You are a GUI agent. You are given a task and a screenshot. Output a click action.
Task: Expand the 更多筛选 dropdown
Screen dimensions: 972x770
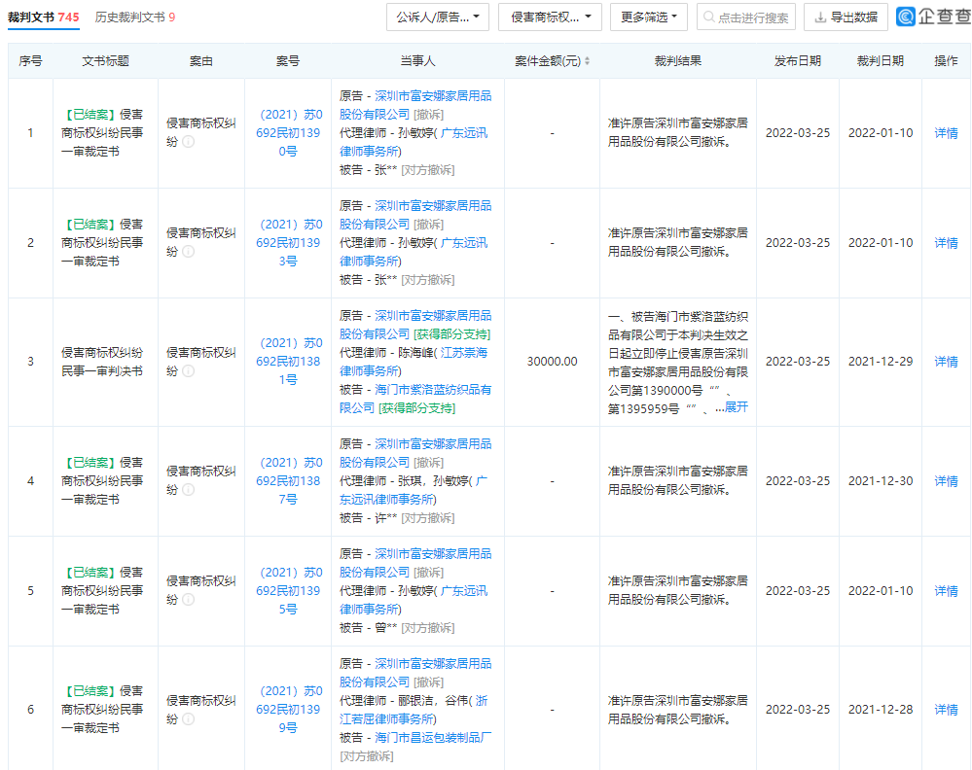[647, 17]
